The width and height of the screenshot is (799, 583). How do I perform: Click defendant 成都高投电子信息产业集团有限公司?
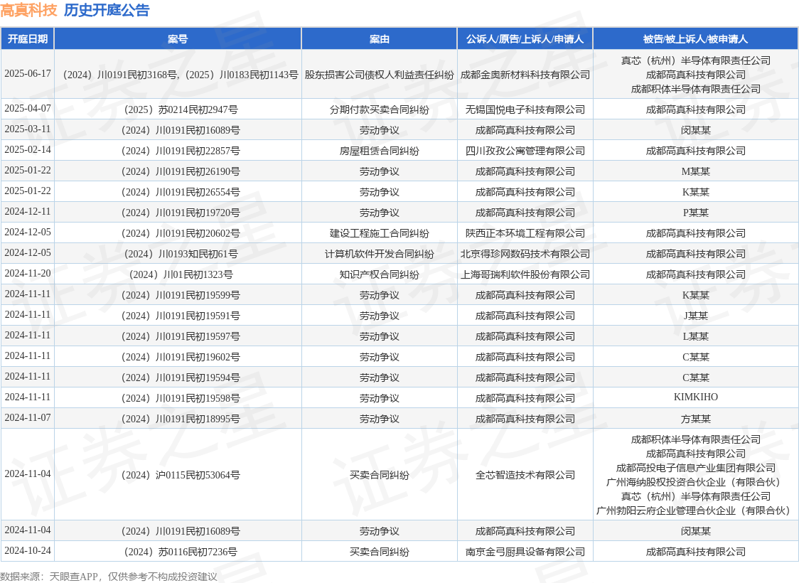695,469
